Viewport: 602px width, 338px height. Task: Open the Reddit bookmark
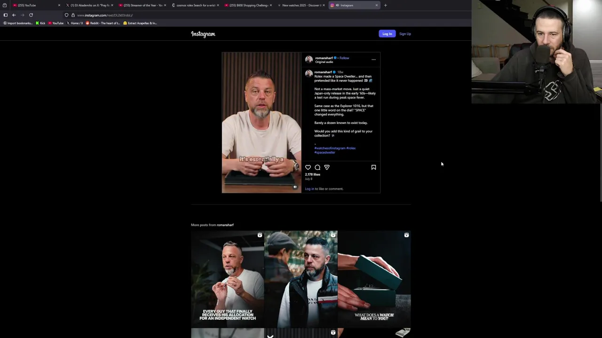coord(103,23)
